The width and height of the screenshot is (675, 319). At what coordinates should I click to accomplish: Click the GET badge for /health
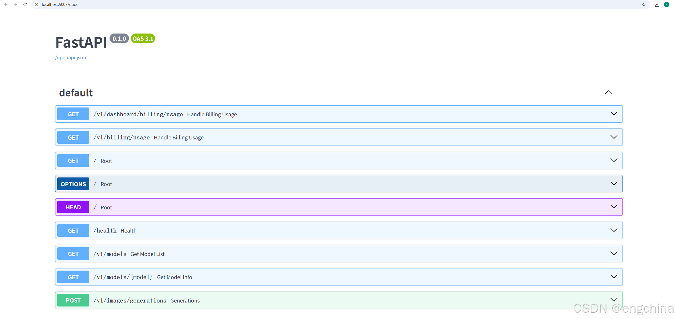point(73,231)
